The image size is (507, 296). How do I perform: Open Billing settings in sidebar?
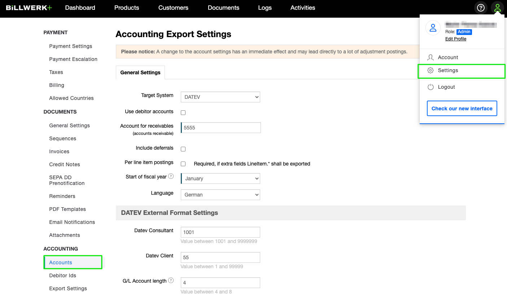tap(57, 85)
